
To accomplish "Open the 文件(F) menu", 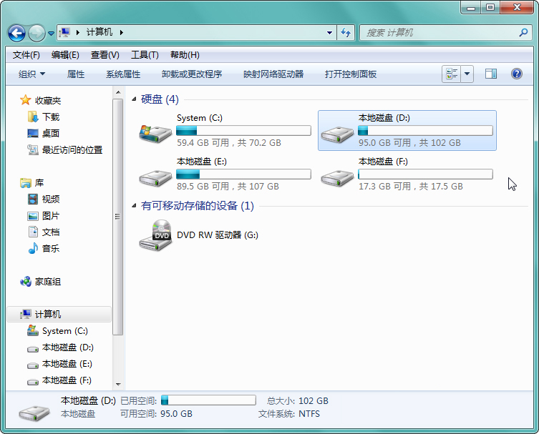I will click(26, 55).
